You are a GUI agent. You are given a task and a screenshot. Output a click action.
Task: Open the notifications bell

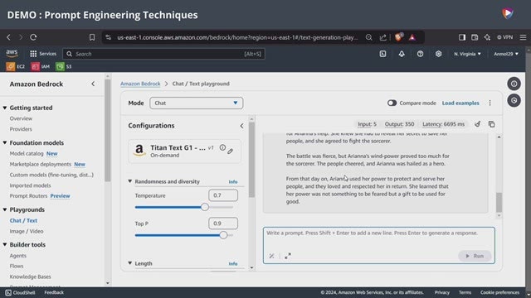tap(402, 54)
